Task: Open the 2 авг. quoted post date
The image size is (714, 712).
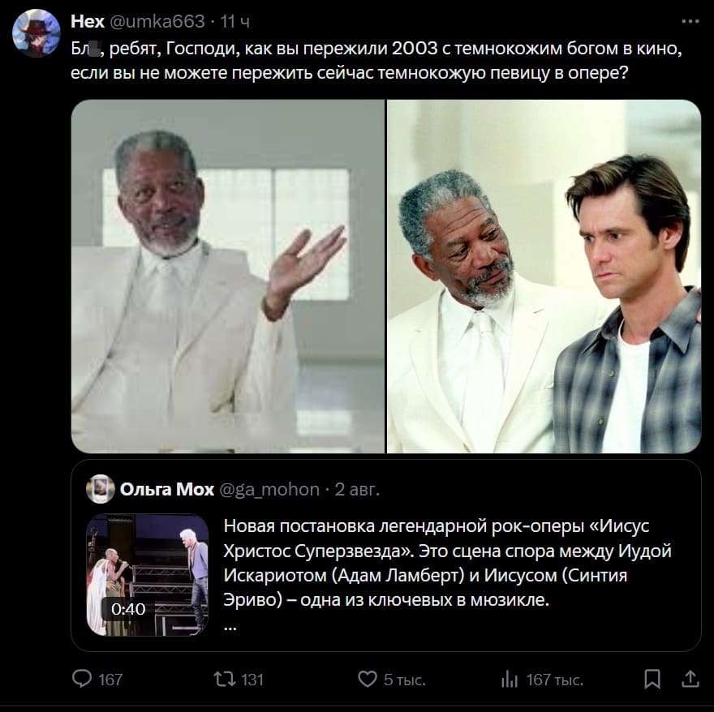Action: 357,489
